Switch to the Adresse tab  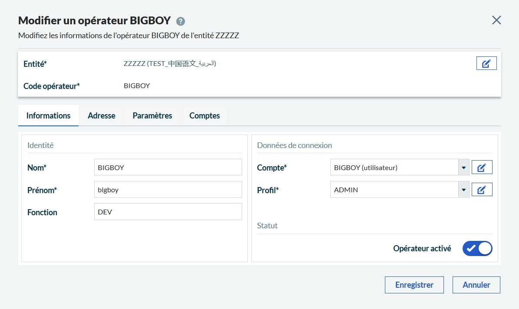click(101, 116)
